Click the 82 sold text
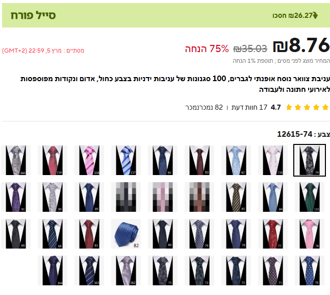The height and width of the screenshot is (295, 330). pos(204,107)
